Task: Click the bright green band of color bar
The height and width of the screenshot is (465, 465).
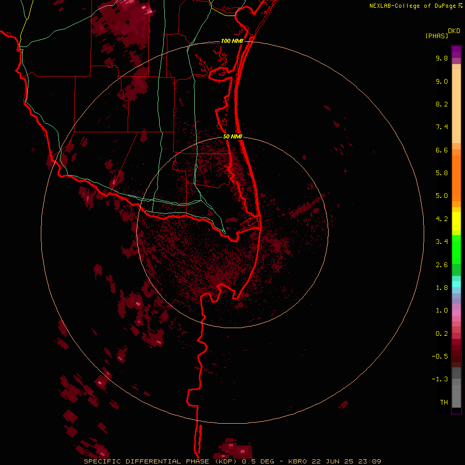Action: pos(456,250)
